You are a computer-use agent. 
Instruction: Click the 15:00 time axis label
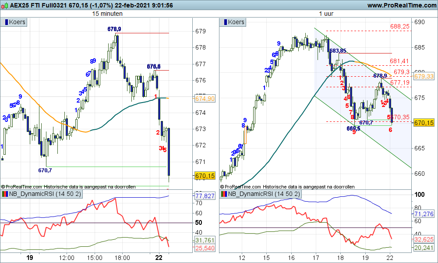[95, 258]
